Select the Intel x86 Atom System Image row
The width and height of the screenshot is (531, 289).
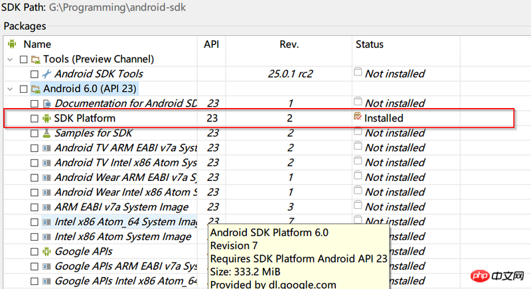pos(123,237)
